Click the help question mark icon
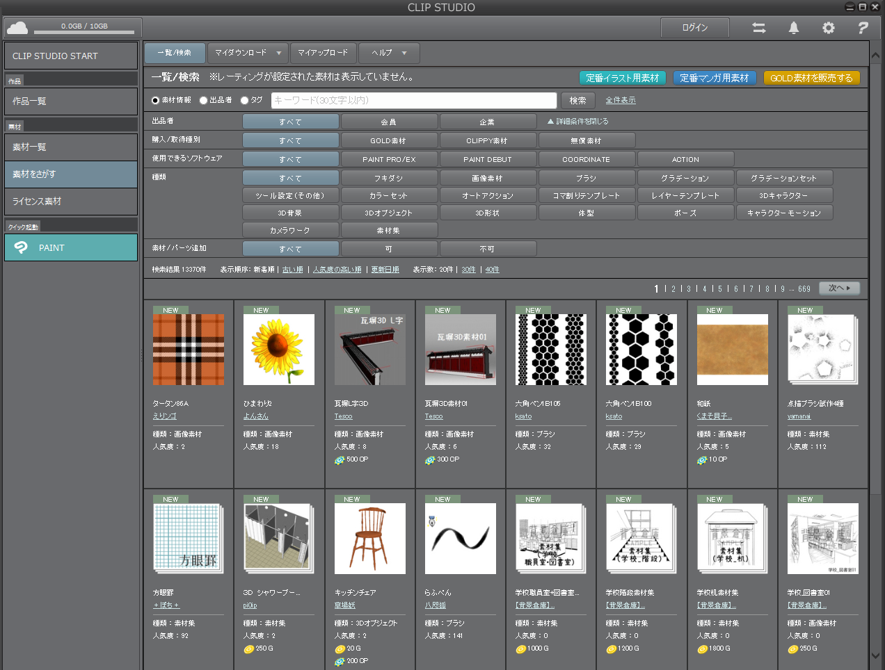885x670 pixels. click(863, 28)
